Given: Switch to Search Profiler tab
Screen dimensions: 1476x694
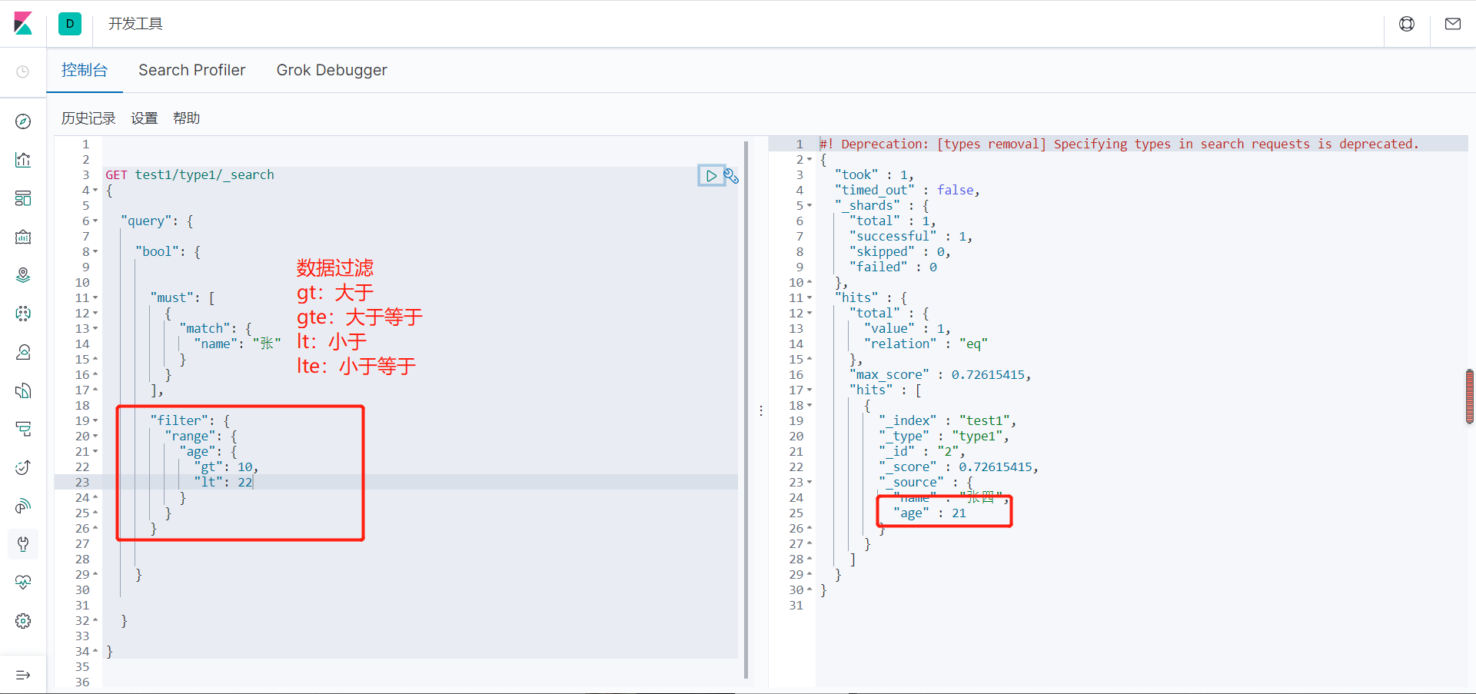Looking at the screenshot, I should tap(192, 70).
